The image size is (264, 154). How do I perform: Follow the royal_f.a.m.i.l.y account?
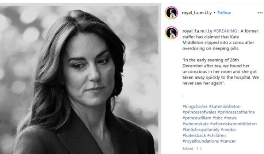coord(224,13)
